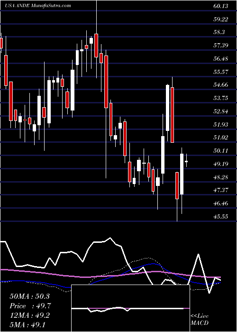Click the 51.93 price axis label
237x332 pixels.
[221, 124]
